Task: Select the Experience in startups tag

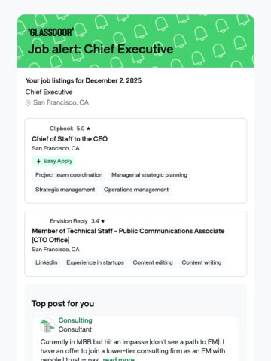Action: (95, 262)
